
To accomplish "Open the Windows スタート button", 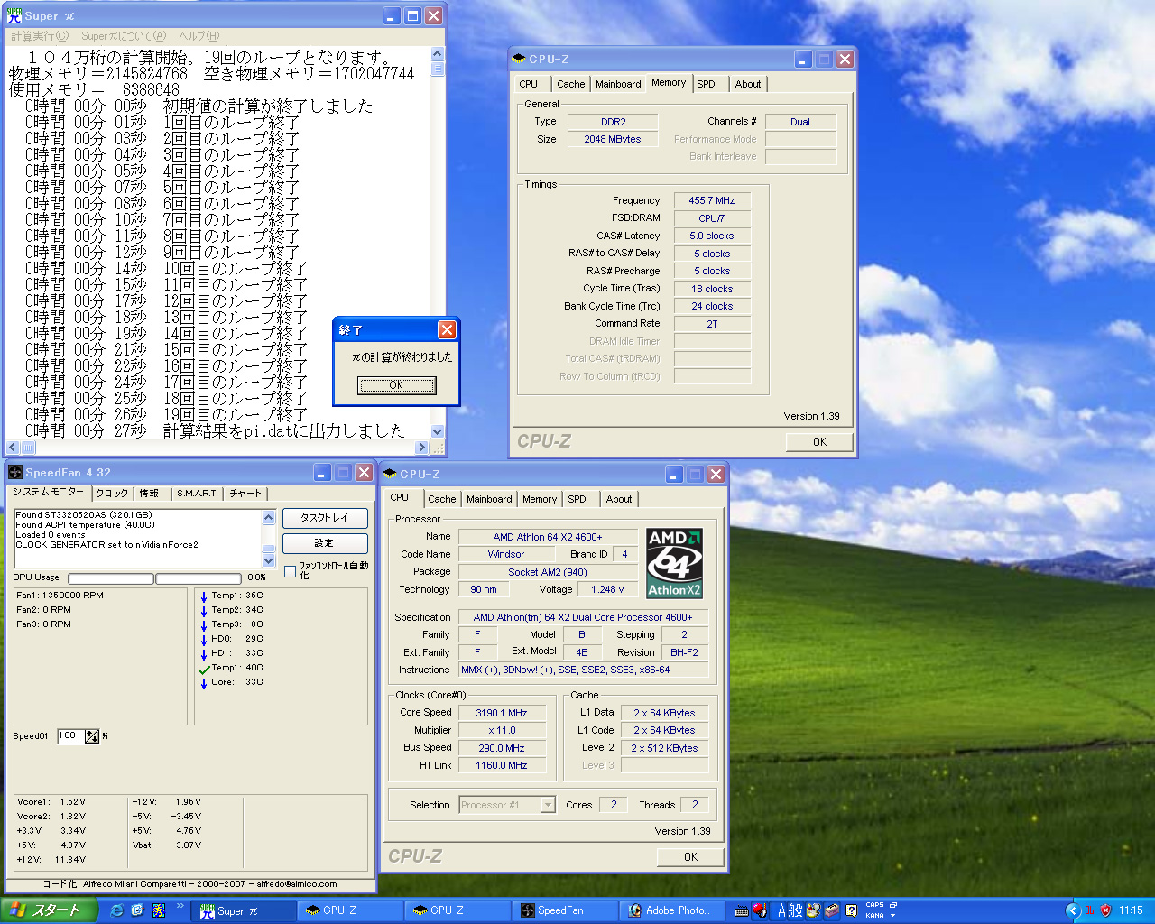I will [47, 910].
